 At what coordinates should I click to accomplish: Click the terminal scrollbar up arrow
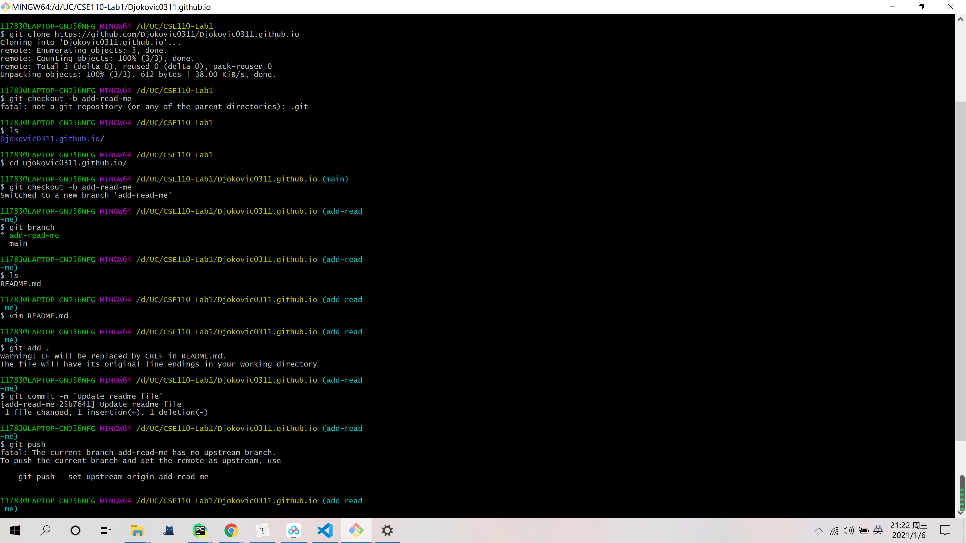click(960, 19)
